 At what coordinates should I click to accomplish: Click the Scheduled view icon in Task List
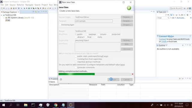coord(173,15)
